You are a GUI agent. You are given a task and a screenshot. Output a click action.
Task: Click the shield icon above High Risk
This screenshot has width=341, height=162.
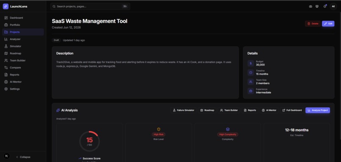point(159,129)
